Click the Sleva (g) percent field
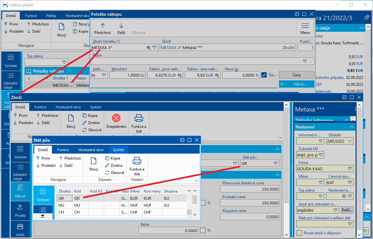373x239 pixels. point(241,75)
